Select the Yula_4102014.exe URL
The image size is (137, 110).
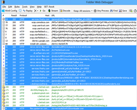(71, 65)
